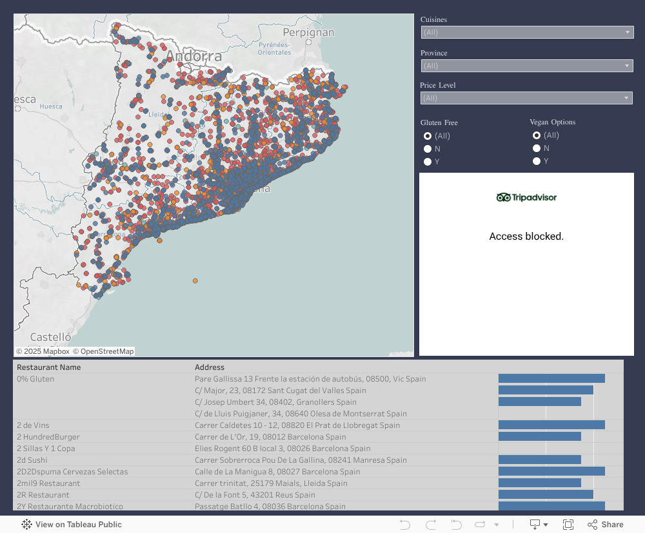Open View on Tableau Public link
This screenshot has width=645, height=533.
point(78,525)
